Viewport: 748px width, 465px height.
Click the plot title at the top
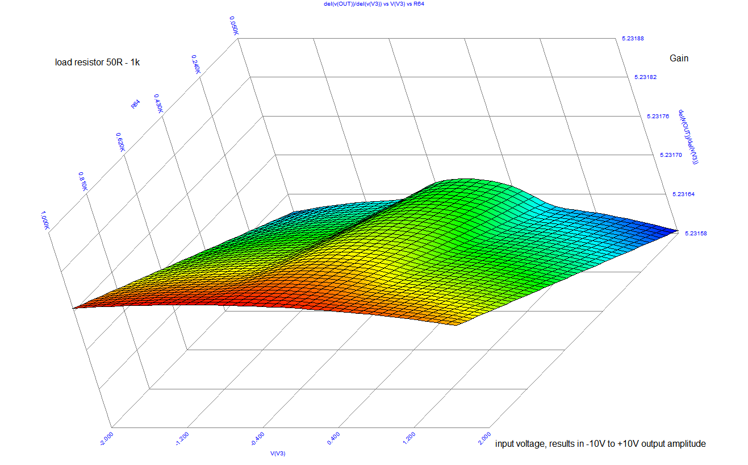click(374, 3)
